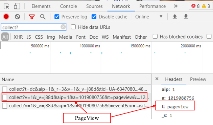Expand more DevTools tabs chevron

(176, 6)
